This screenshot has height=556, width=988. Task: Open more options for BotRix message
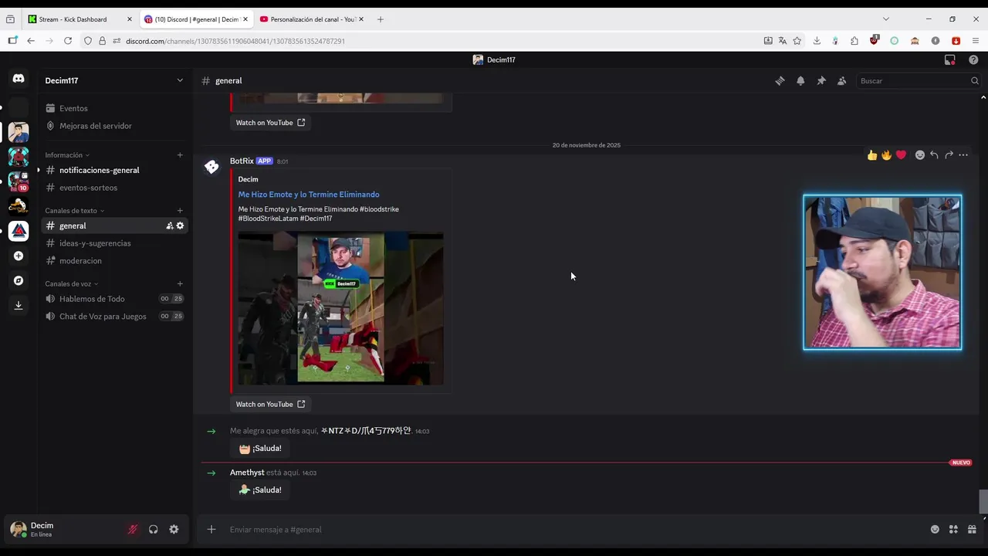(963, 155)
